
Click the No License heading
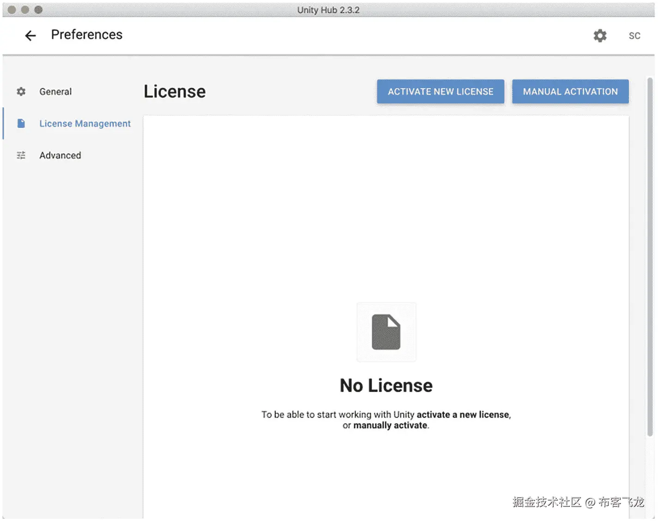pyautogui.click(x=386, y=385)
